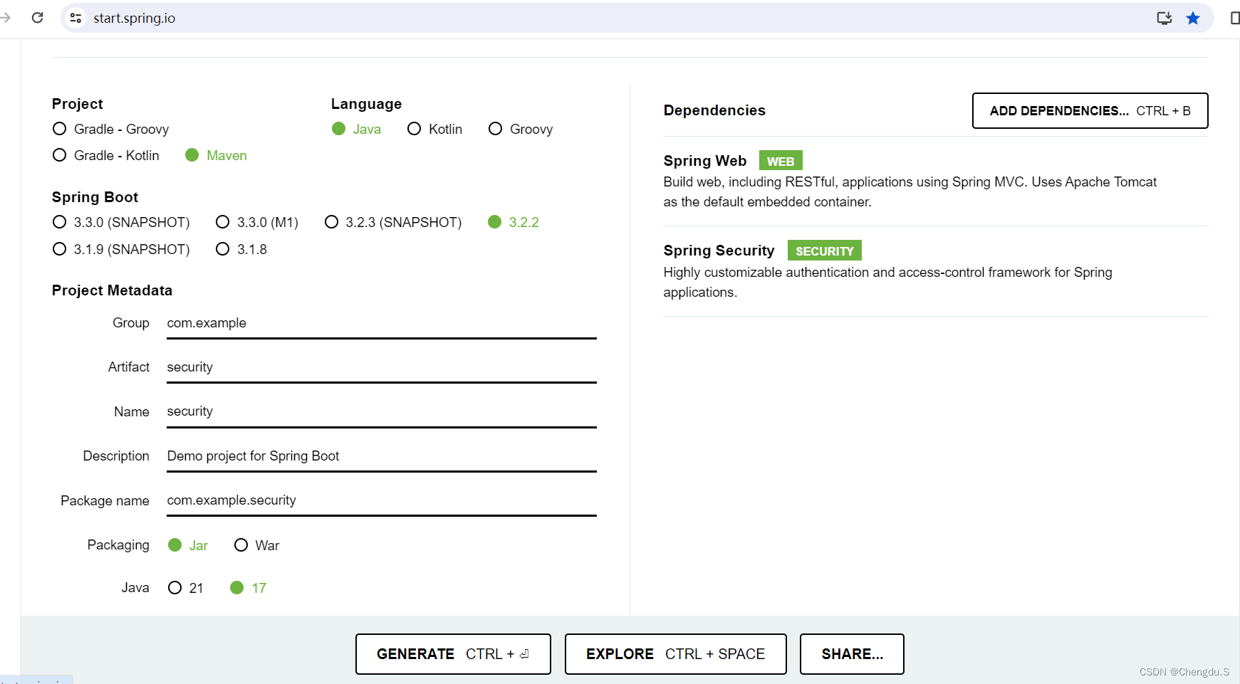Screen dimensions: 1240x684
Task: Choose Kotlin as the language
Action: pyautogui.click(x=434, y=129)
